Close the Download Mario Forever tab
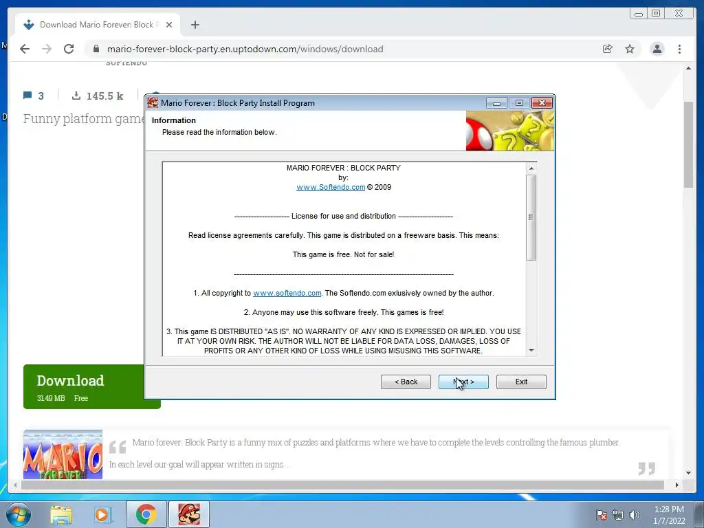This screenshot has width=704, height=528. pyautogui.click(x=169, y=25)
